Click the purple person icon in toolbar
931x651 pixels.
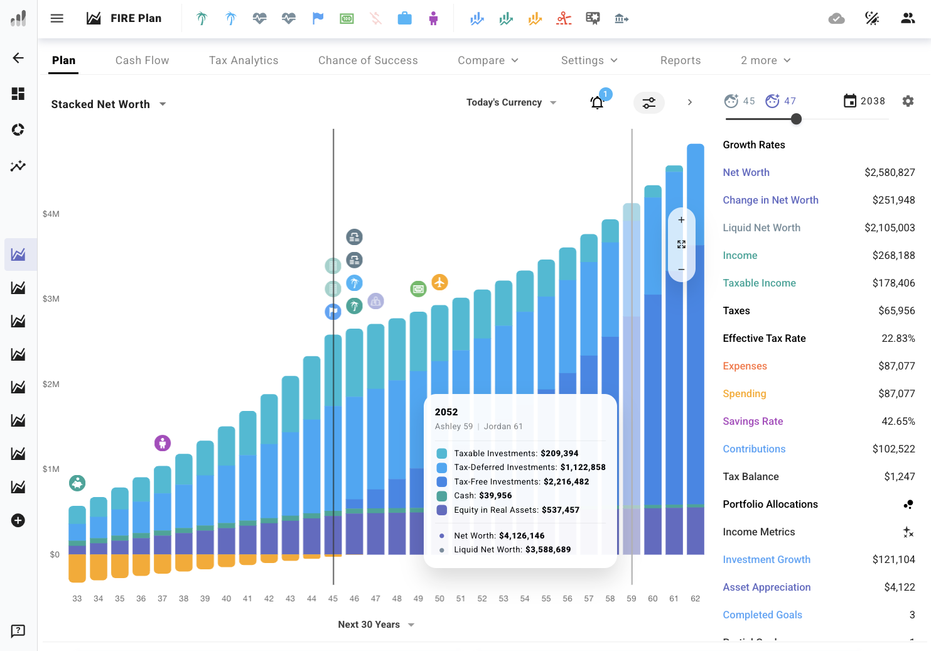(x=433, y=18)
